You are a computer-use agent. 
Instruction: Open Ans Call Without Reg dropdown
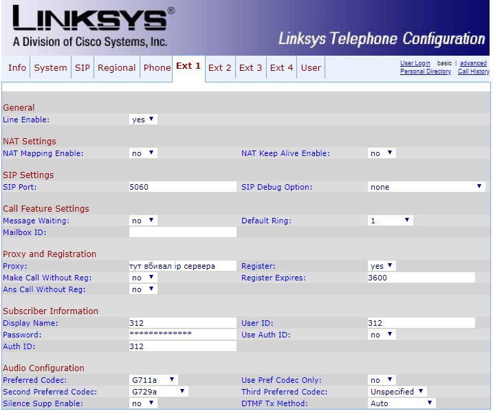[143, 289]
